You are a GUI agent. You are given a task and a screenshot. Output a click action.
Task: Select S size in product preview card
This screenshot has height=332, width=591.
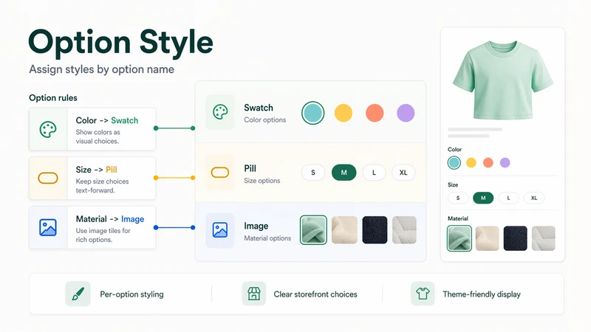tap(458, 198)
